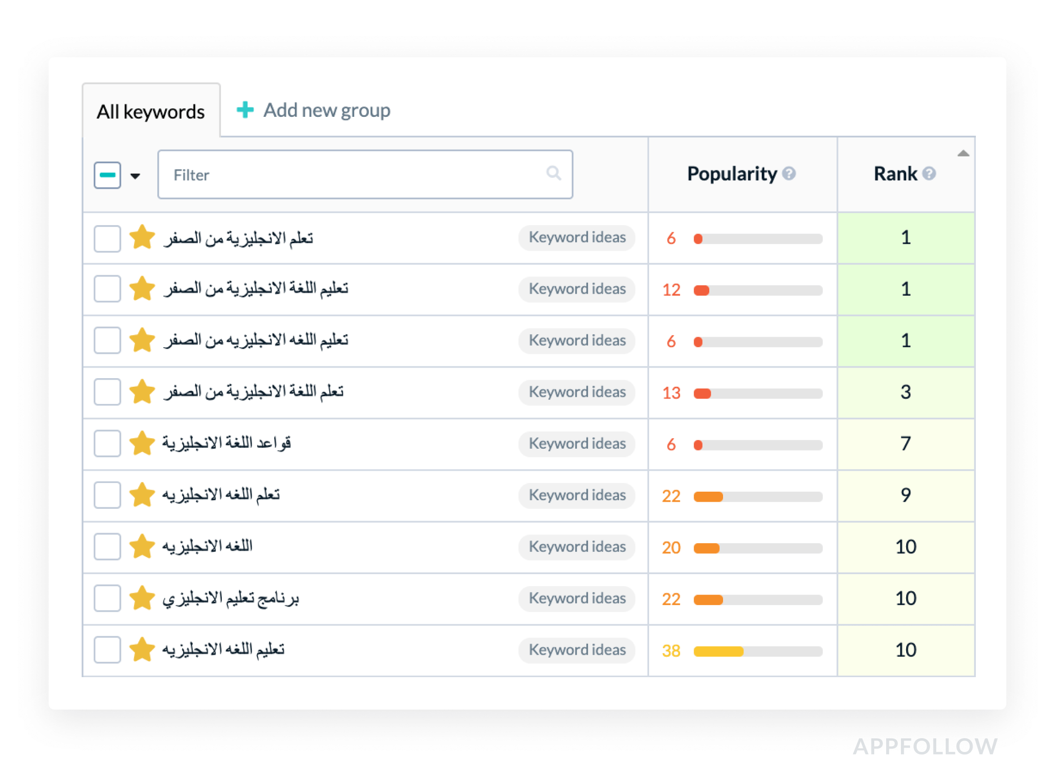This screenshot has width=1055, height=783.
Task: Check the checkbox of popularity 20 row
Action: point(107,546)
